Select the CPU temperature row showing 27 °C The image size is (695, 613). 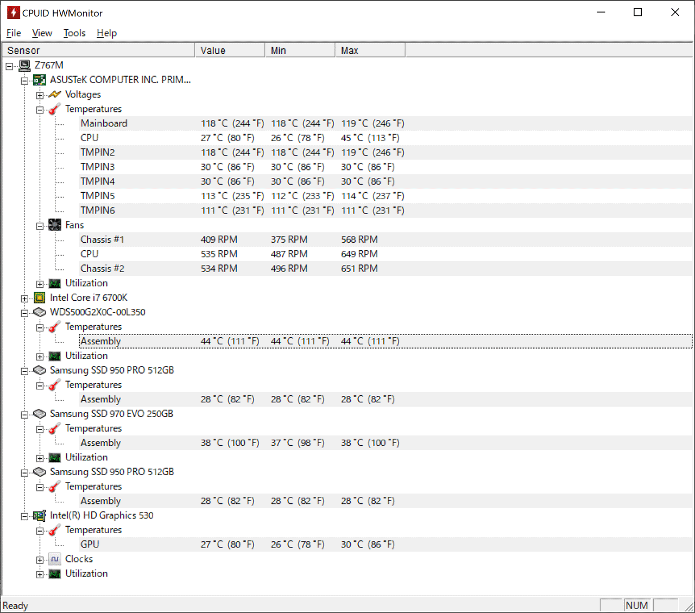386,138
